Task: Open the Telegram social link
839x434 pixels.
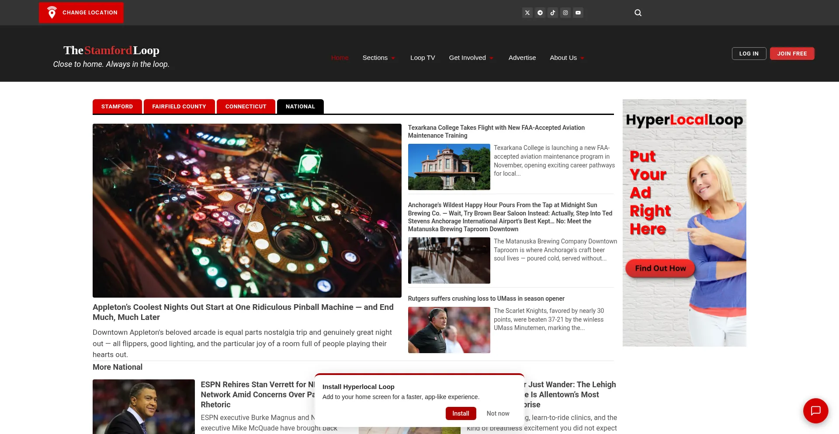Action: pos(540,13)
